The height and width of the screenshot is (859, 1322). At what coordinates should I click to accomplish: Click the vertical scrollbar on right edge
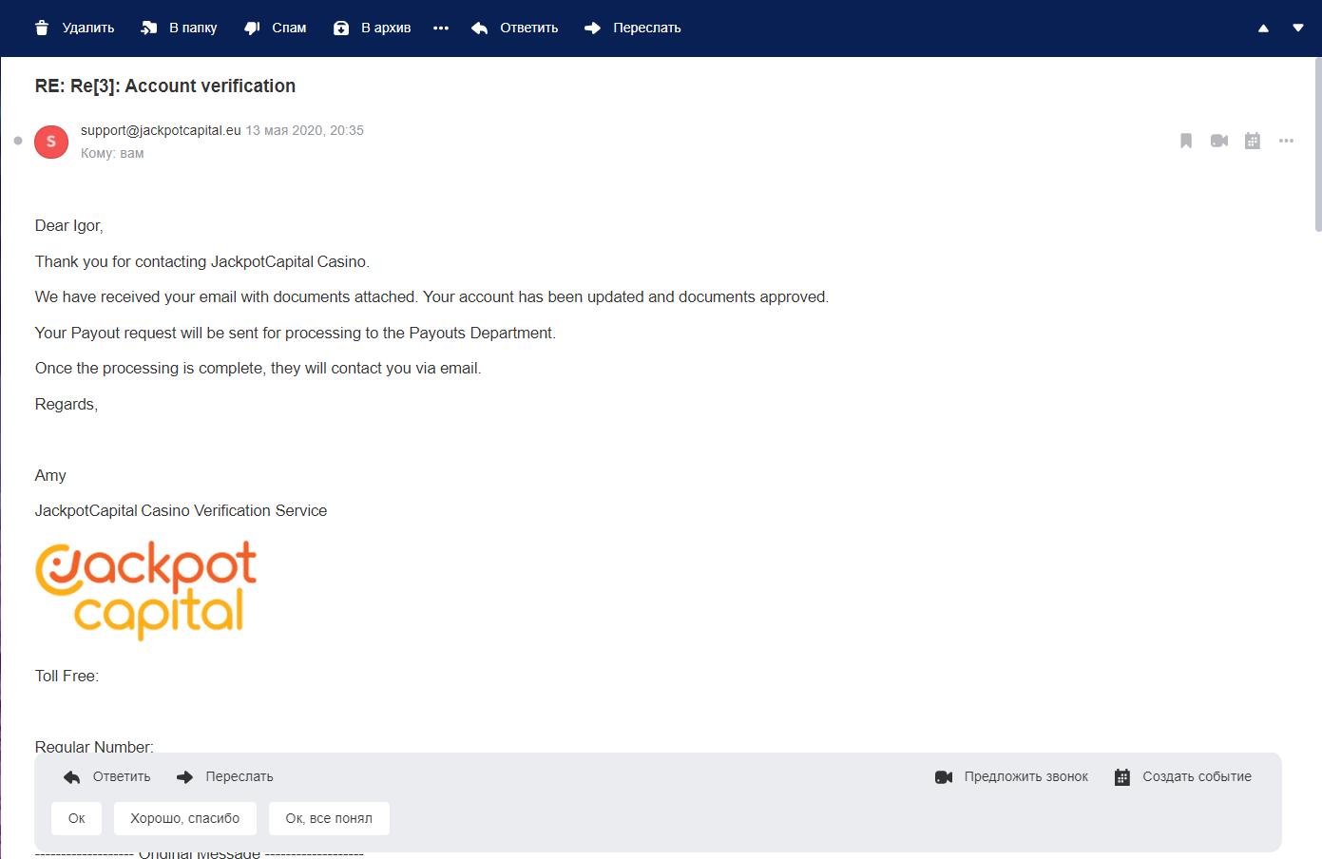point(1317,143)
